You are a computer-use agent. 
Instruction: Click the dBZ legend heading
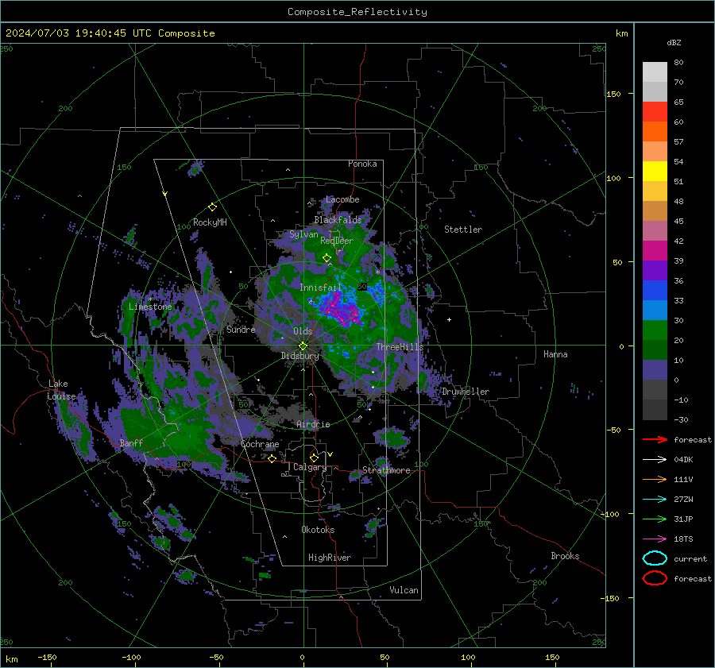(x=674, y=42)
